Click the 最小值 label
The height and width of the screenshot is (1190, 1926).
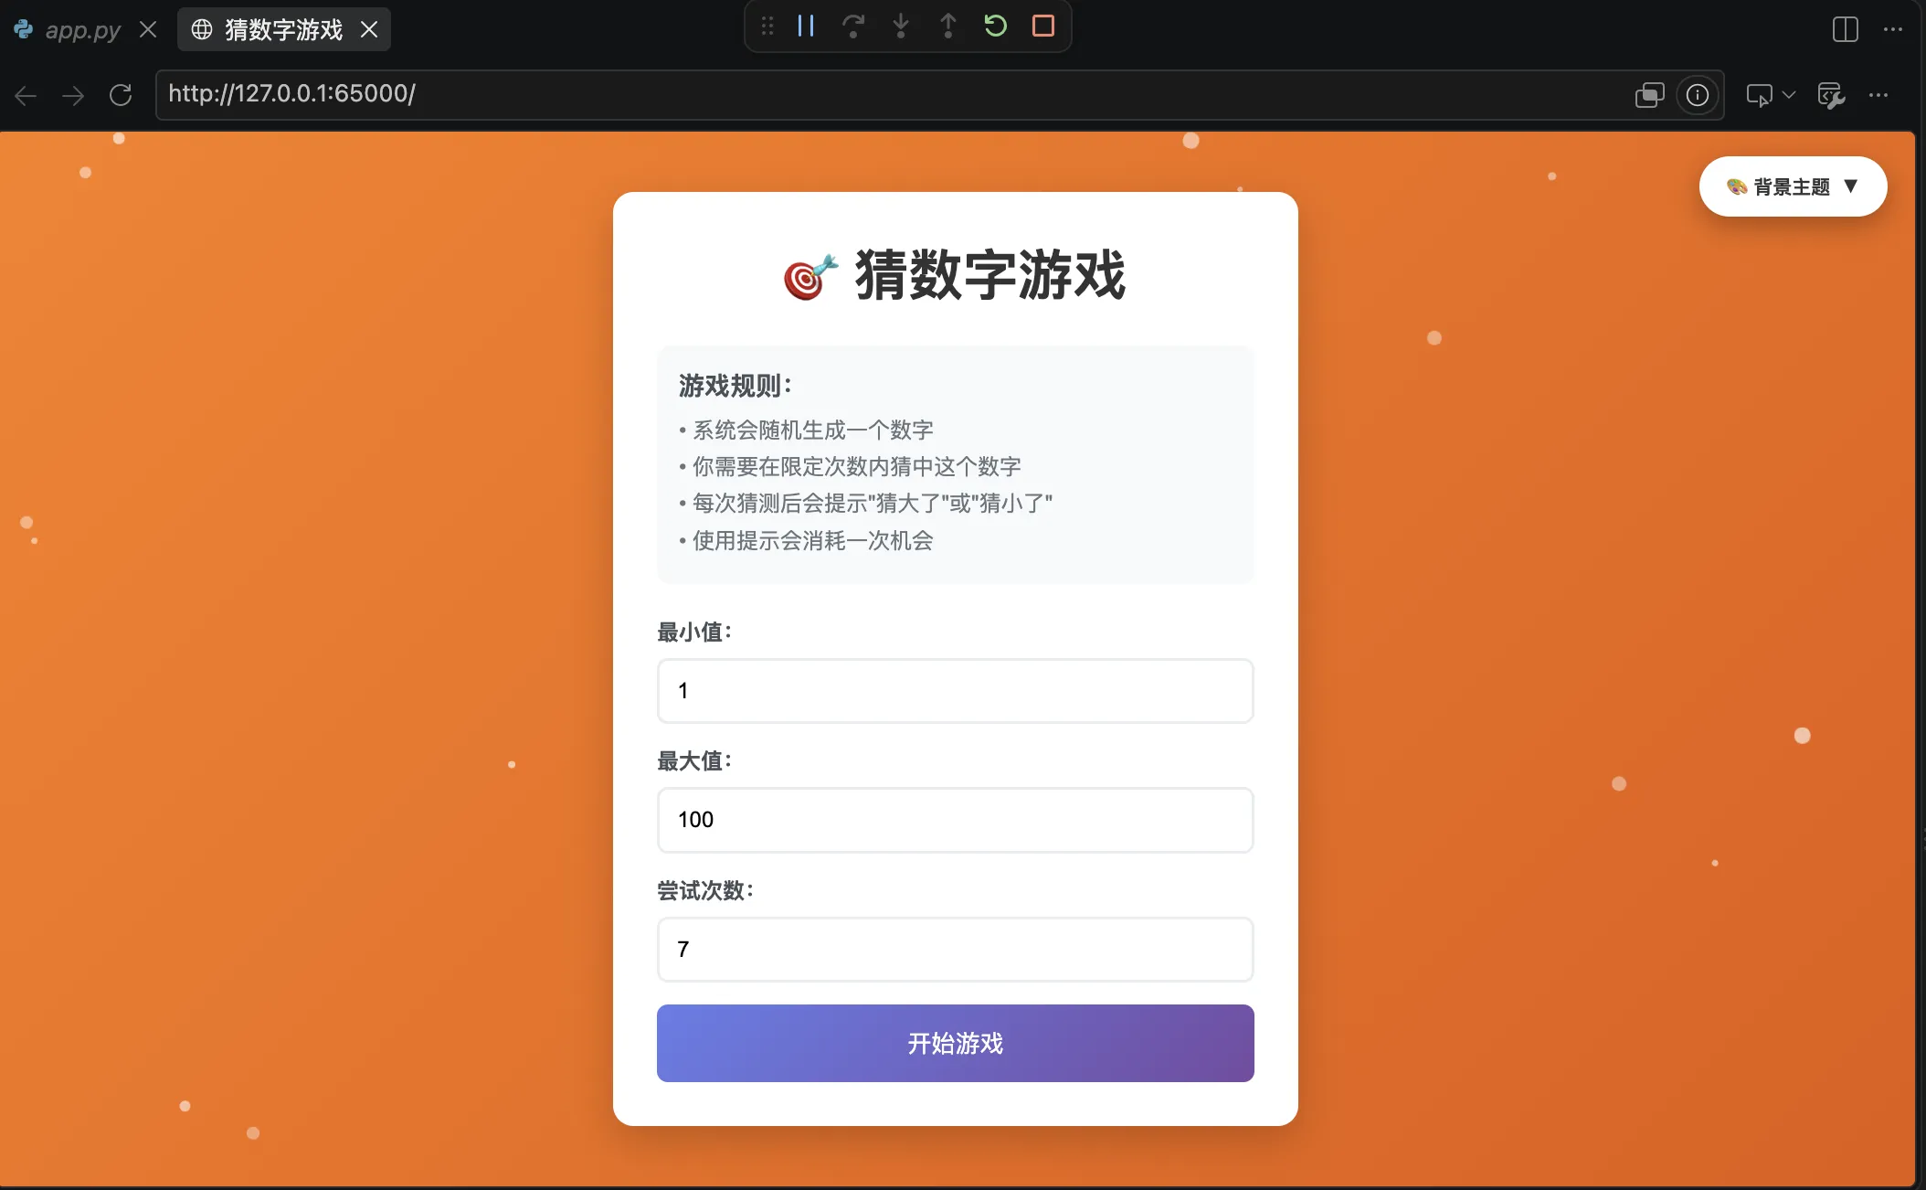pos(694,632)
